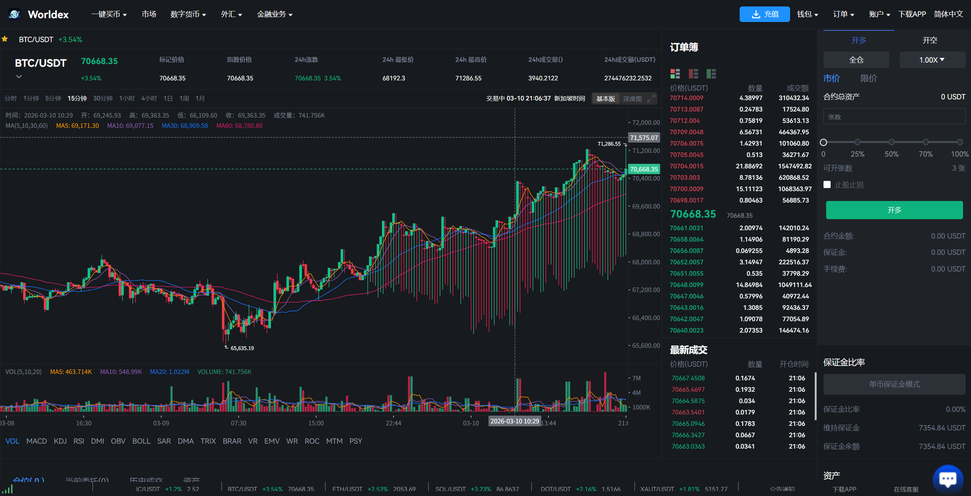Show buy-orders-only order book view
The height and width of the screenshot is (496, 971).
(711, 74)
